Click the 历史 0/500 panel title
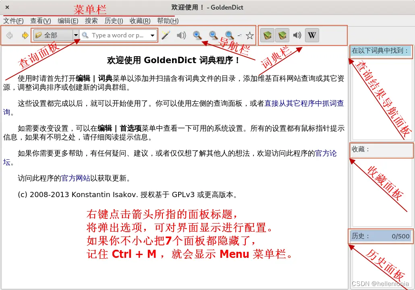Image resolution: width=415 pixels, height=290 pixels. point(381,236)
